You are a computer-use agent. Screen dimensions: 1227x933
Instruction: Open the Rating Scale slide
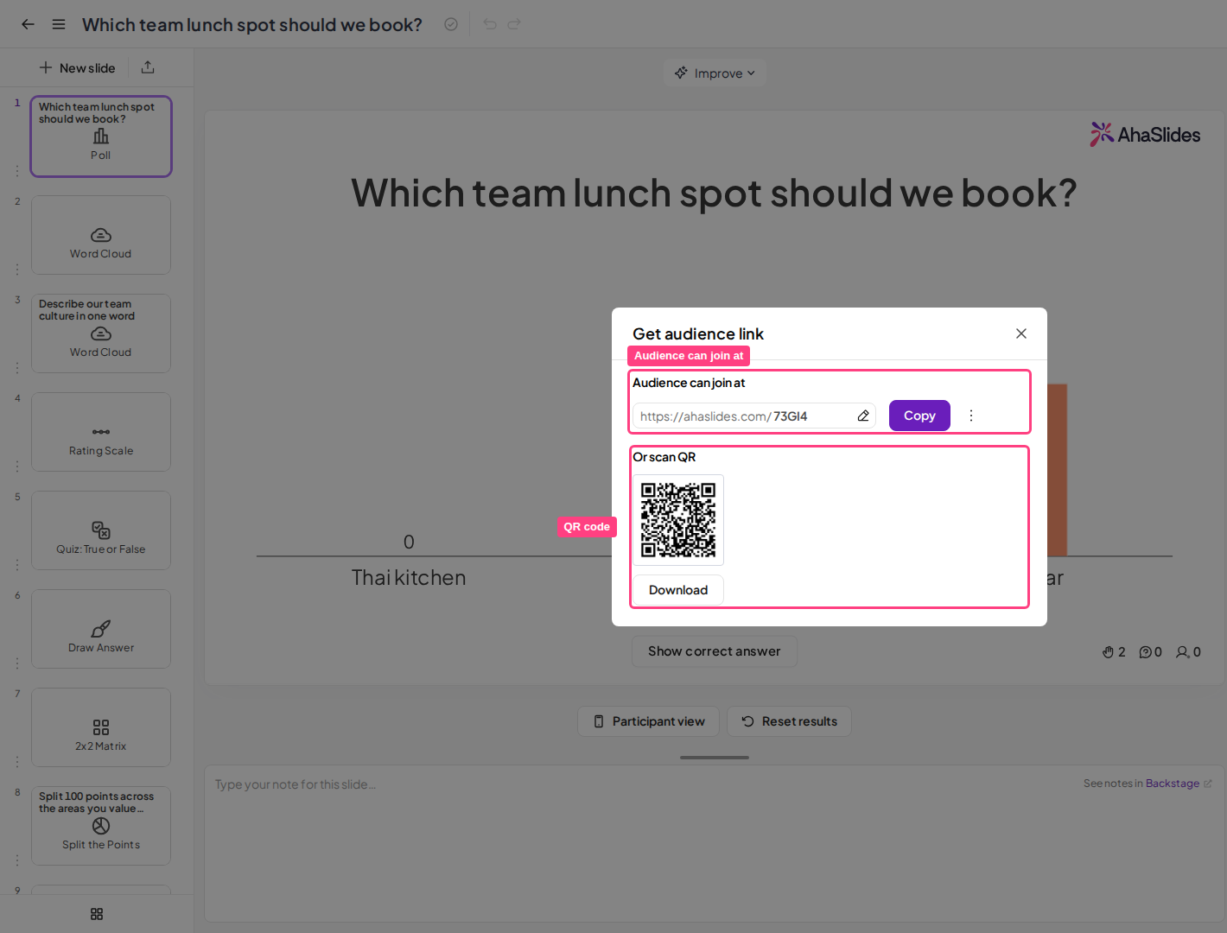point(101,432)
